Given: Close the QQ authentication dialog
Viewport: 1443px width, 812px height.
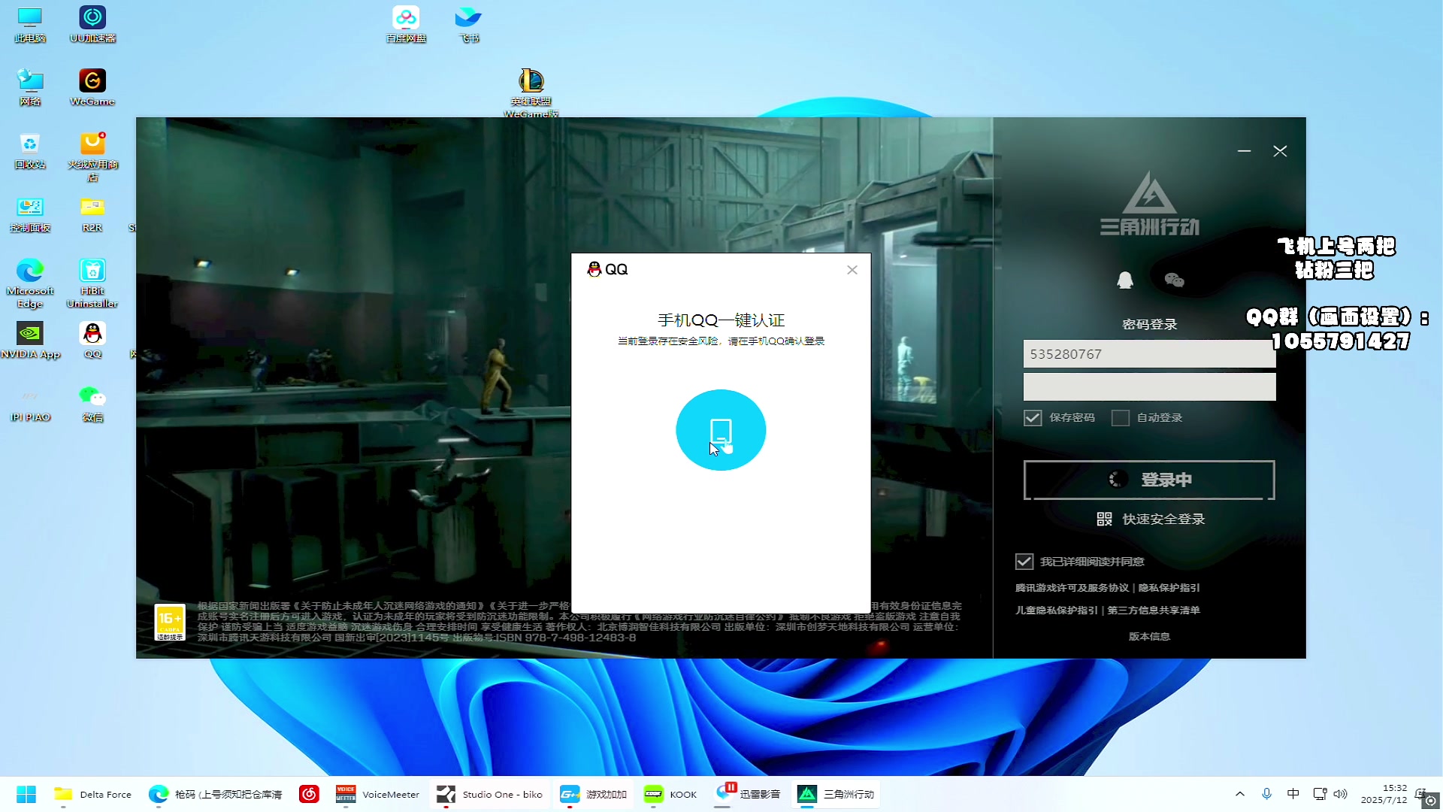Looking at the screenshot, I should click(852, 270).
